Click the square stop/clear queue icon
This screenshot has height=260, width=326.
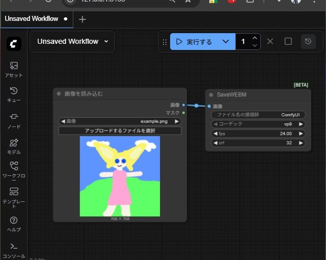point(288,41)
